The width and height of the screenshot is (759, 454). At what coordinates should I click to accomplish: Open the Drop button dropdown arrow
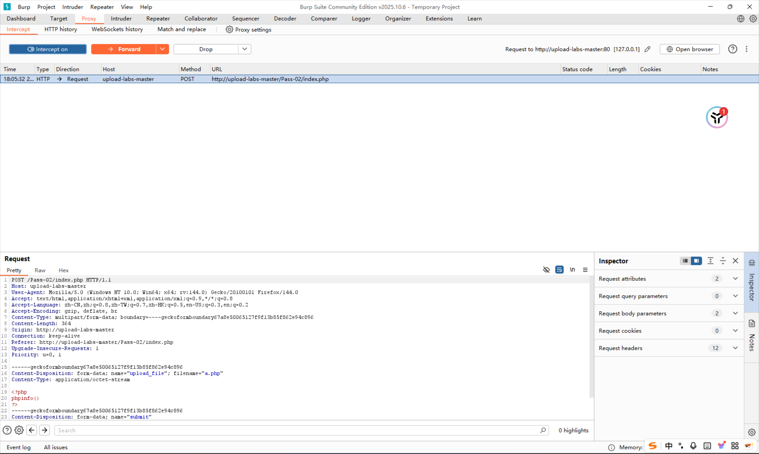click(244, 49)
